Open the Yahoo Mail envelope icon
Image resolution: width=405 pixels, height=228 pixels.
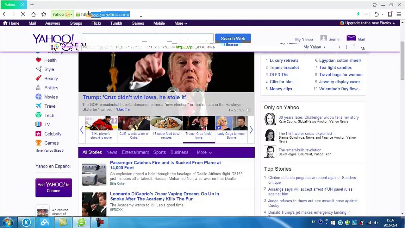[351, 38]
